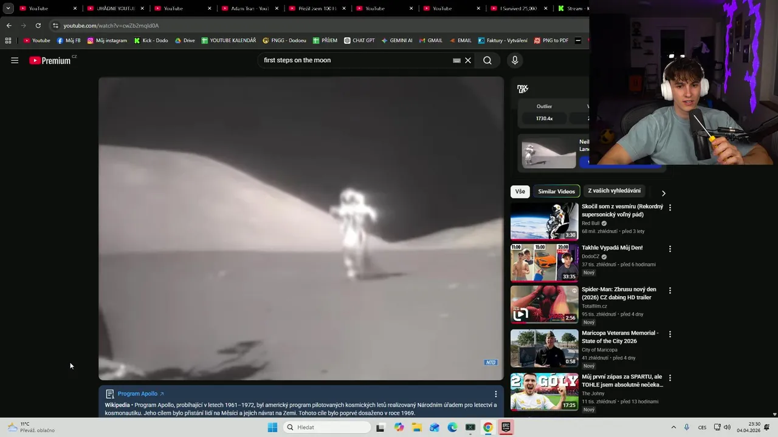778x437 pixels.
Task: Open the Můj FB bookmark
Action: pyautogui.click(x=69, y=41)
